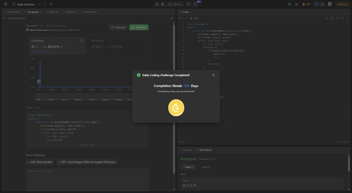
Task: Select the Case 1 tab
Action: tap(188, 167)
